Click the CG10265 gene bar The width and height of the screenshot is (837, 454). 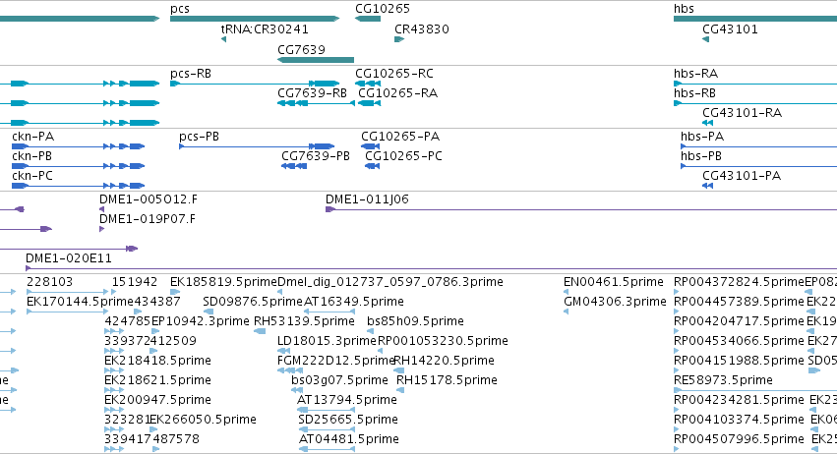click(x=368, y=19)
